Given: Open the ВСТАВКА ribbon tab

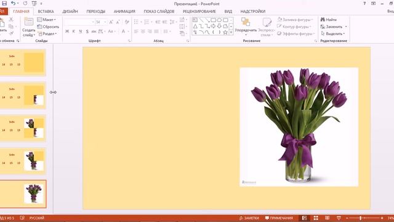Looking at the screenshot, I should (46, 11).
